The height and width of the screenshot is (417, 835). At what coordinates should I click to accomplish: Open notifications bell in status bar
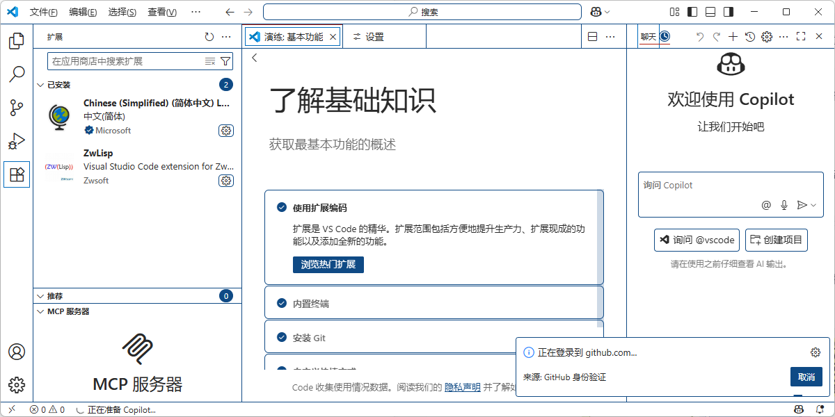[x=819, y=409]
